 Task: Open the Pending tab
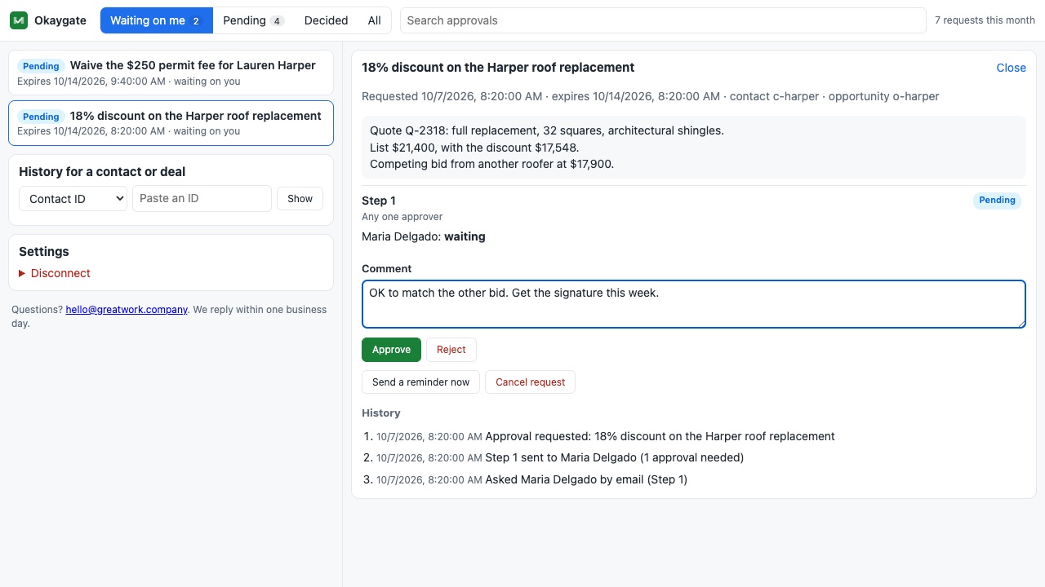point(253,20)
